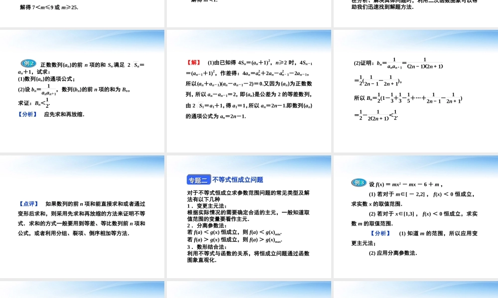Click the 【点评】 label text
This screenshot has height=298, width=498.
(x=29, y=204)
